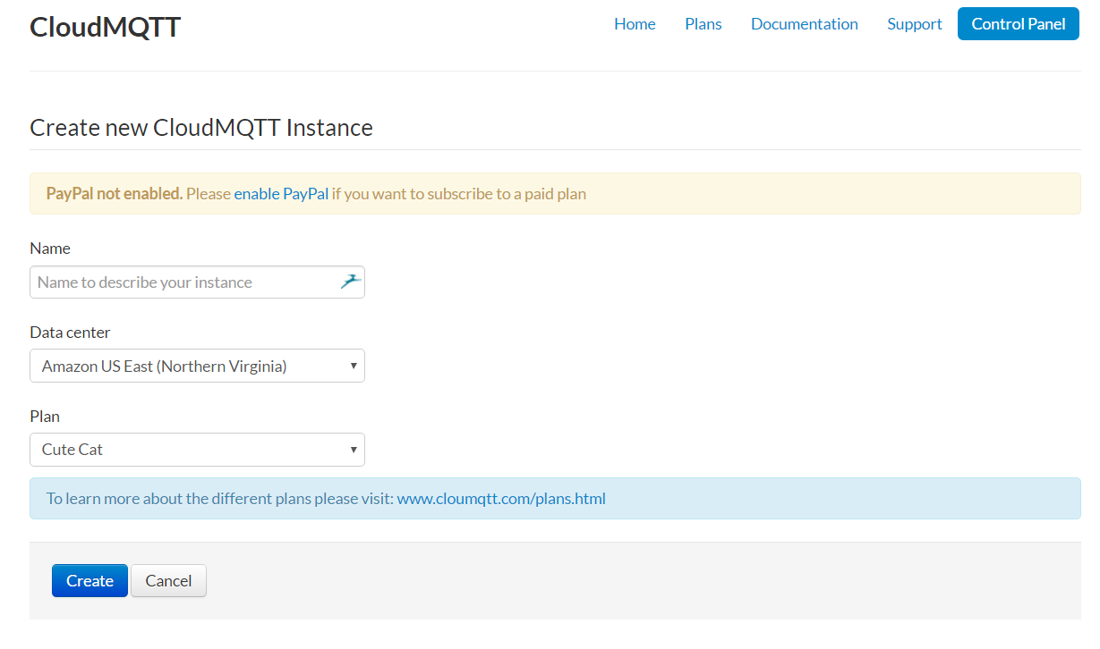The height and width of the screenshot is (649, 1100).
Task: Open the Home nav link
Action: [635, 24]
